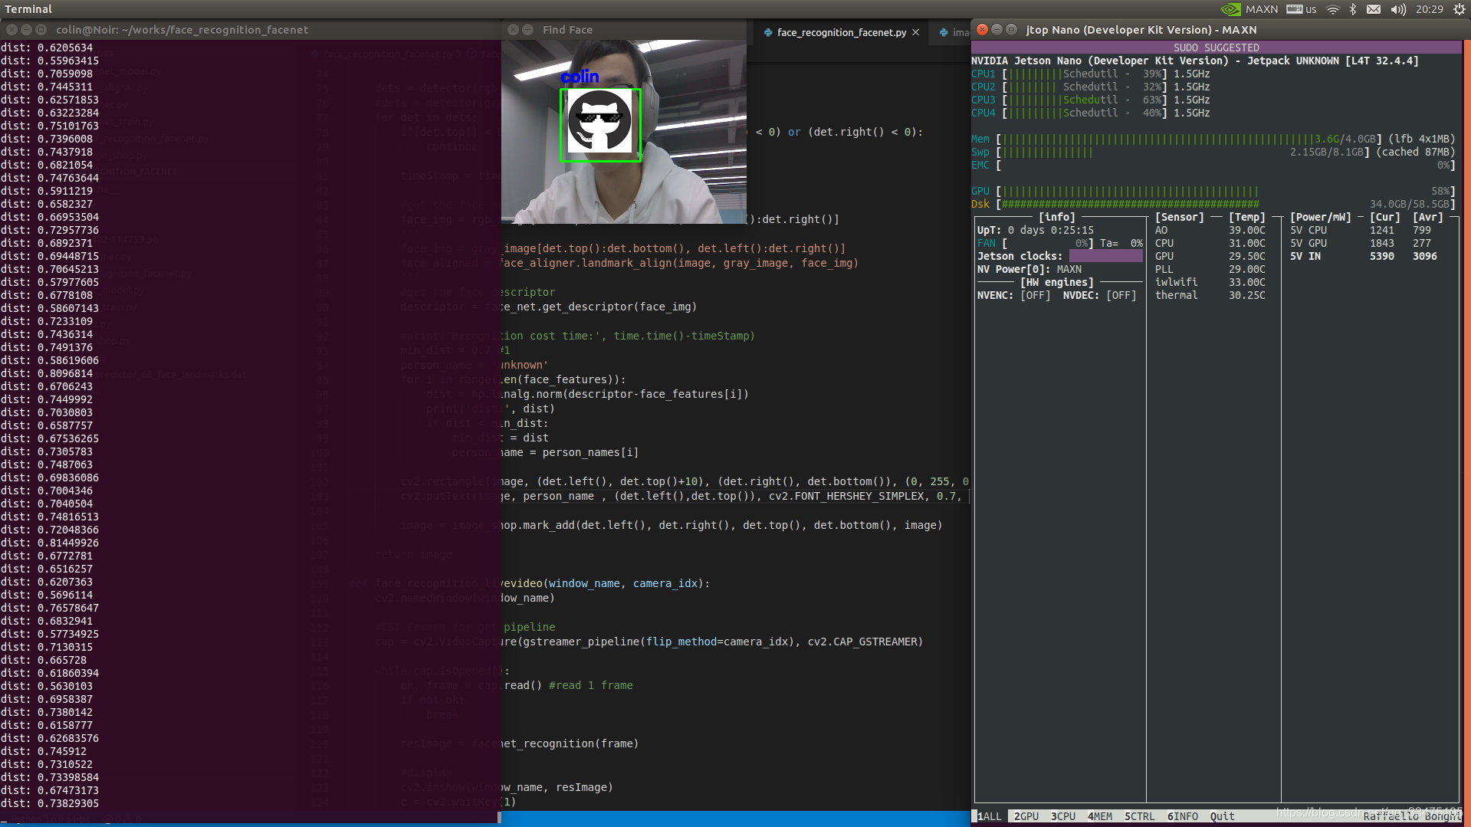The height and width of the screenshot is (827, 1471).
Task: Minimize the jtop Nano window
Action: [x=997, y=29]
